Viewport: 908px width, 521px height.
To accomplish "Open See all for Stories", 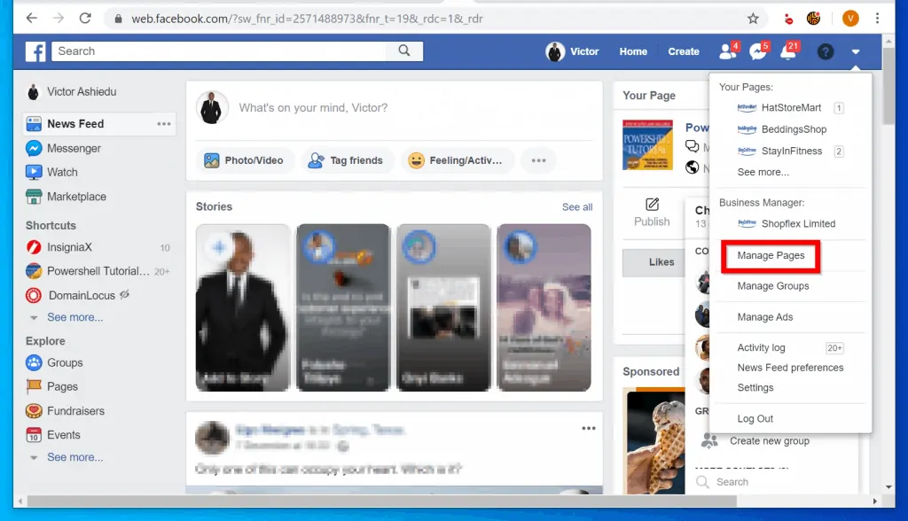I will (576, 206).
